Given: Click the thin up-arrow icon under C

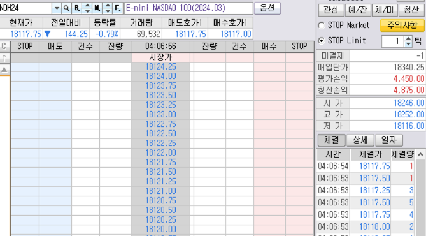Looking at the screenshot, I should click(x=4, y=57).
